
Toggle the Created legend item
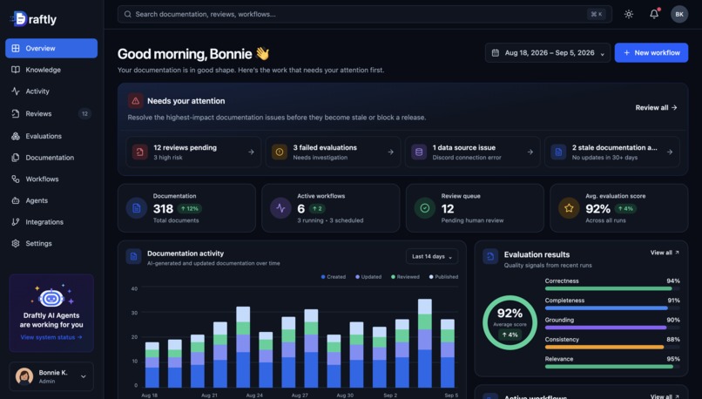pos(334,277)
